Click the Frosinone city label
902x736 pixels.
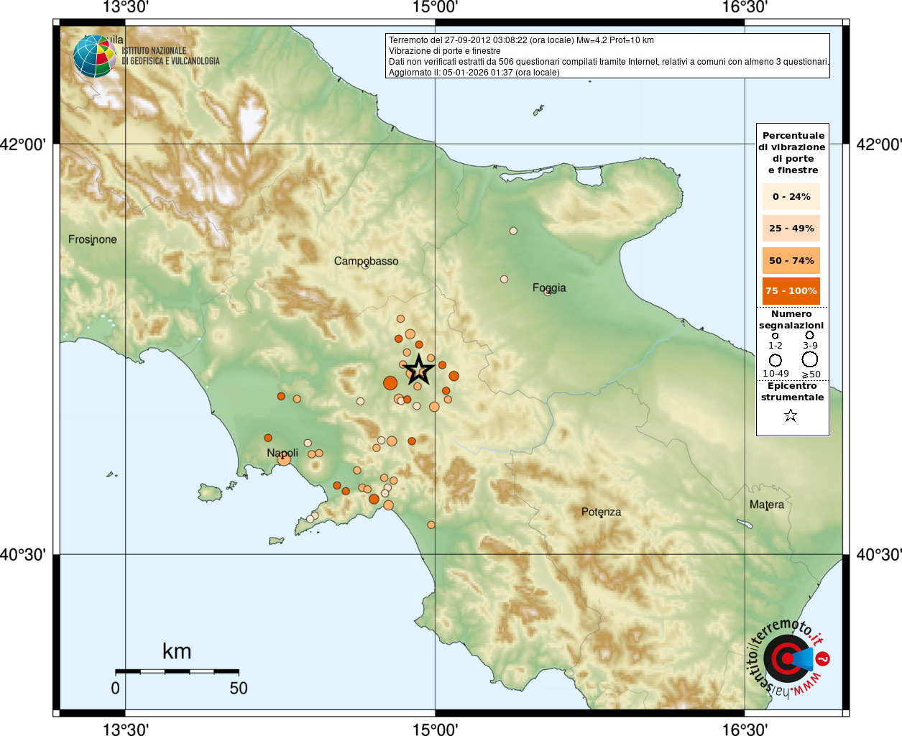(x=92, y=239)
